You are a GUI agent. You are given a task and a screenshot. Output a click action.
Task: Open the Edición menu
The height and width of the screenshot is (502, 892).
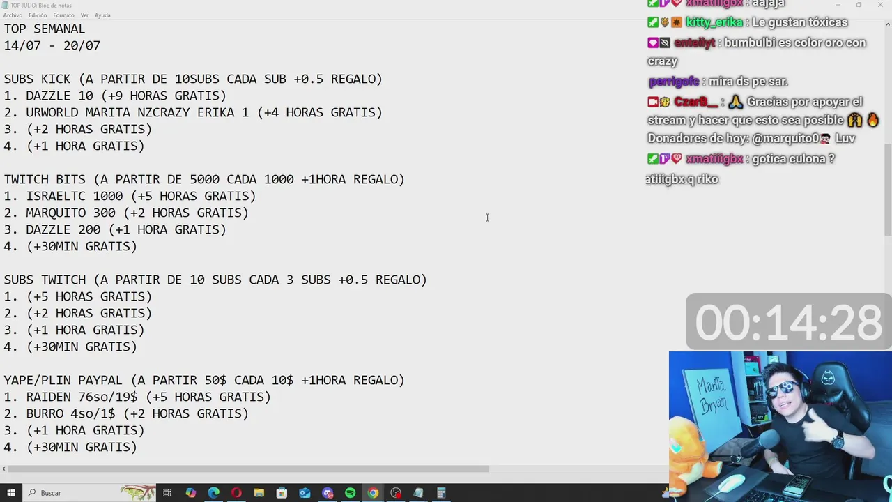[38, 15]
